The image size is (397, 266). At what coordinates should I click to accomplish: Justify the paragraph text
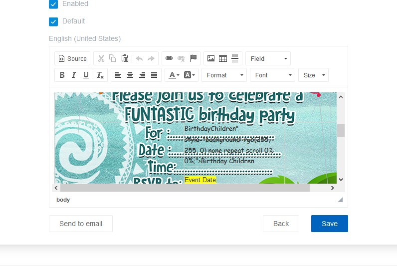tap(154, 75)
